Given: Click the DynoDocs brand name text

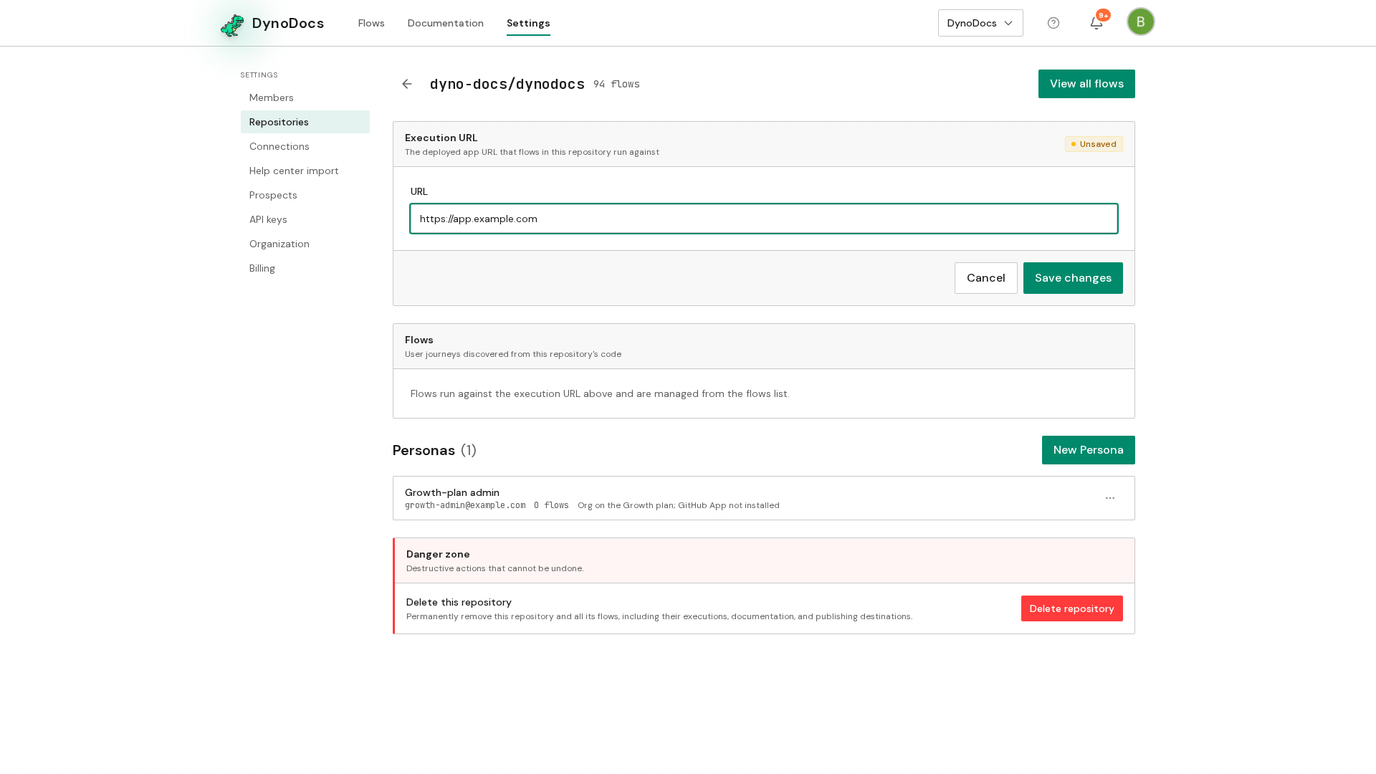Looking at the screenshot, I should tap(288, 23).
